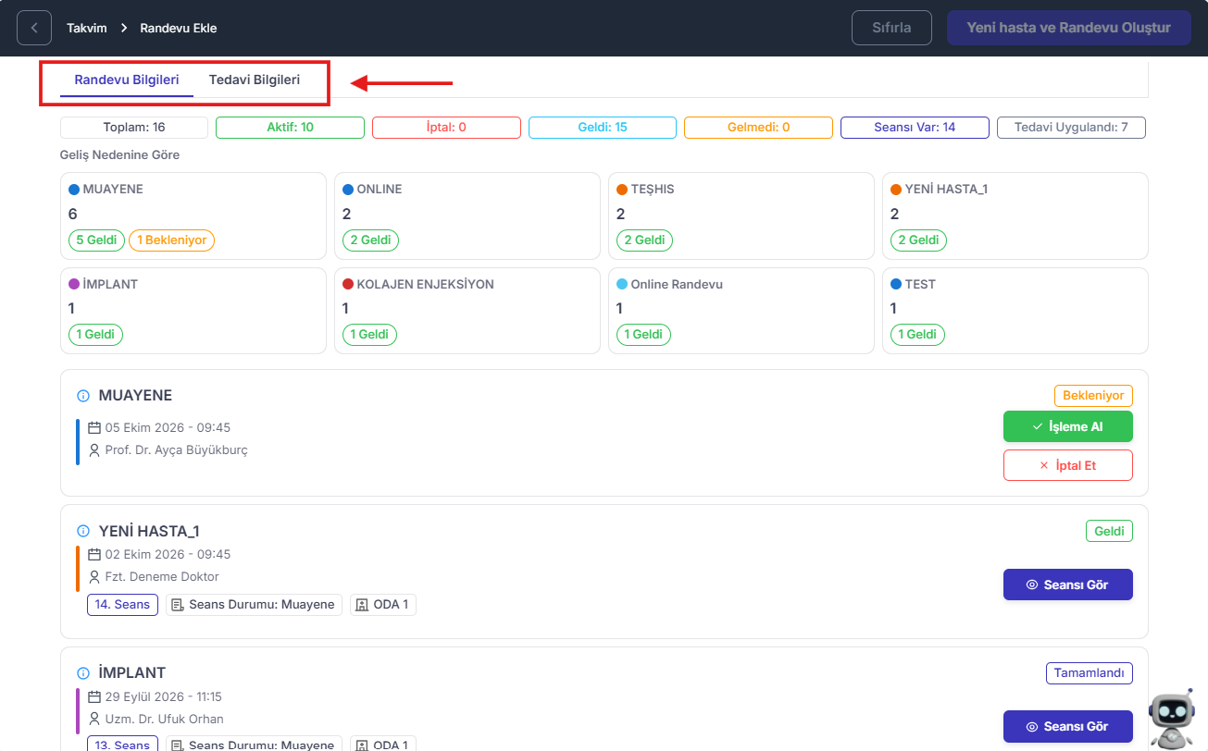Select the MUAYENE summary card
This screenshot has height=751, width=1208.
click(x=193, y=215)
